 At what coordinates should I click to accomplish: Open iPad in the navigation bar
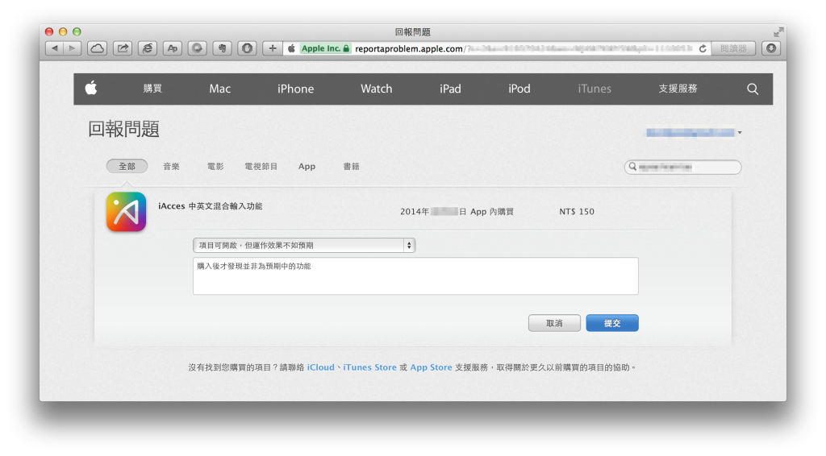[450, 89]
